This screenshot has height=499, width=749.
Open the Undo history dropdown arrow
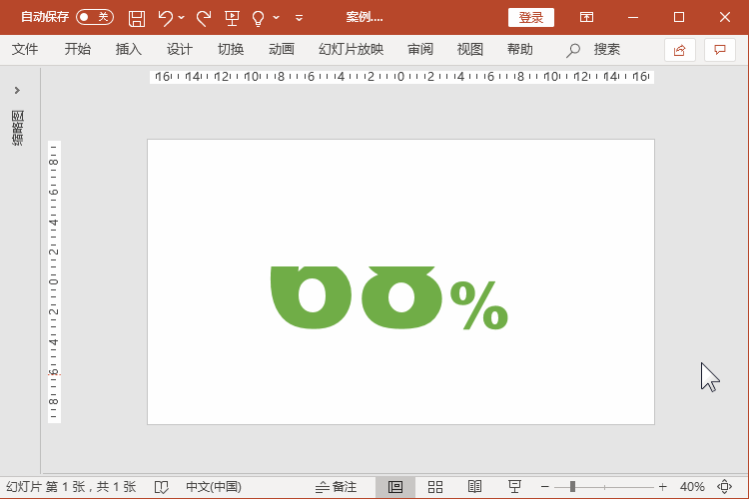coord(182,18)
